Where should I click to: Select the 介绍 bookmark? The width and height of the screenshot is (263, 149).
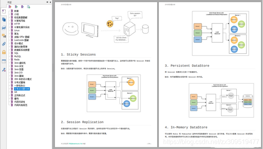tap(16, 14)
